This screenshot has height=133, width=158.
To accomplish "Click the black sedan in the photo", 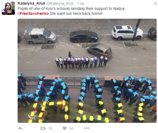I will coord(84,37).
